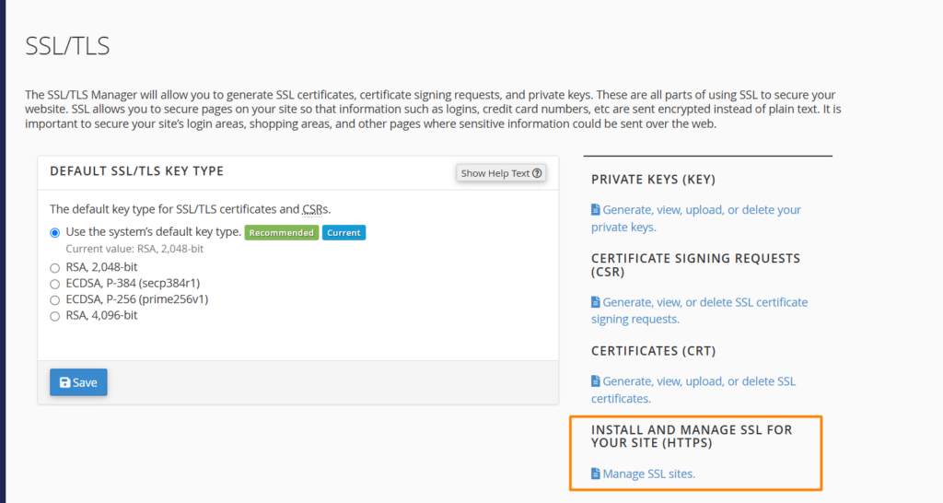943x503 pixels.
Task: Click the document icon beside SSL certificates link
Action: (x=596, y=381)
